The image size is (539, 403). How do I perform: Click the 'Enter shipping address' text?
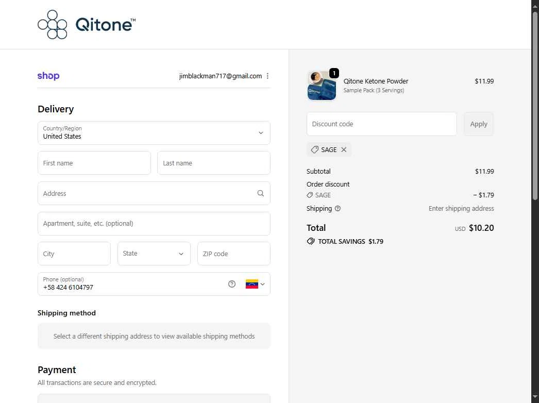click(461, 208)
